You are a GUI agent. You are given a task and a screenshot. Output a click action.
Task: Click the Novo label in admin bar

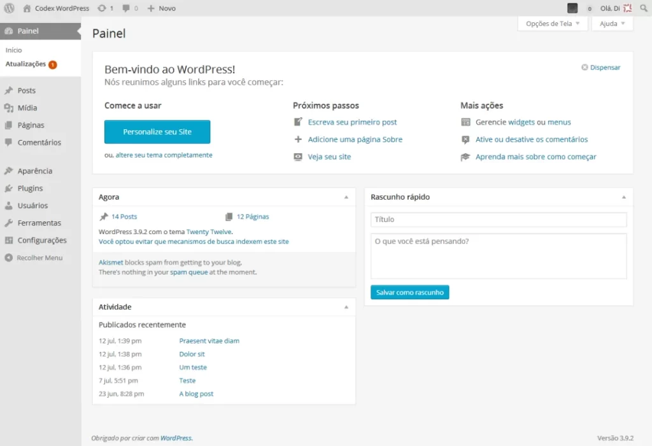(167, 8)
